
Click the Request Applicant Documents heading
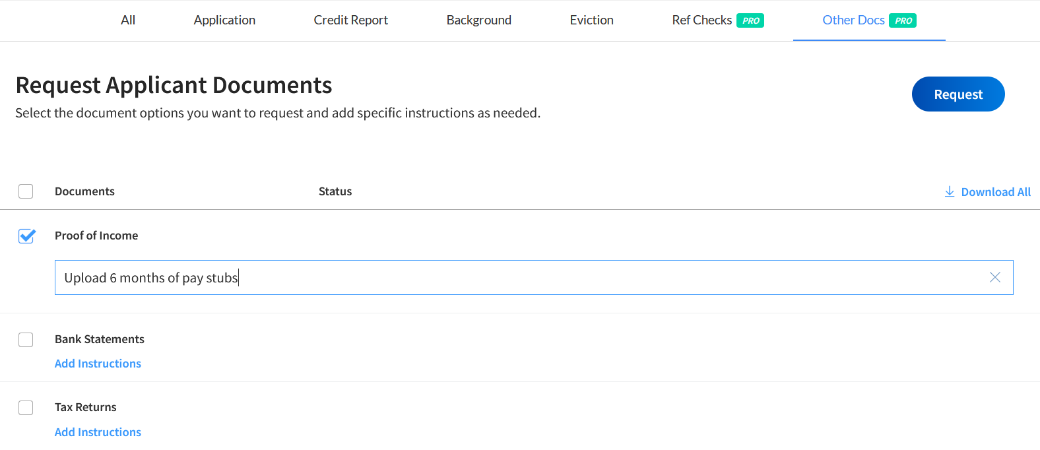point(174,85)
